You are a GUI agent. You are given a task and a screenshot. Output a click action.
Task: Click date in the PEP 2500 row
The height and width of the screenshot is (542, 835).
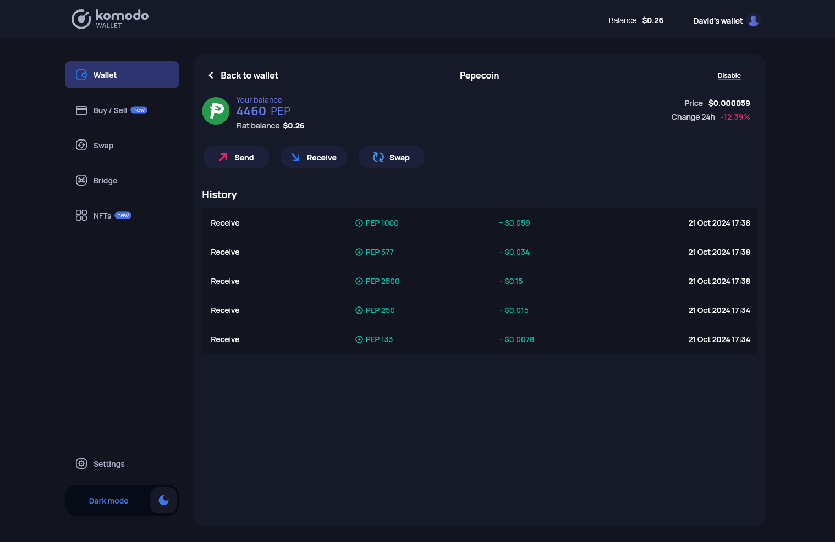pos(719,281)
